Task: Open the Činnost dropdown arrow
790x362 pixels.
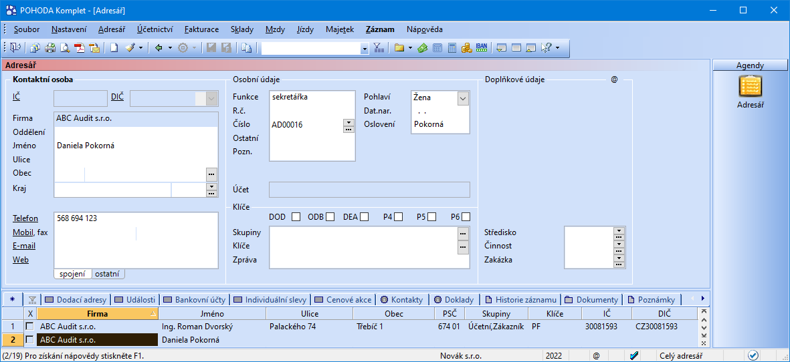Action: click(619, 244)
